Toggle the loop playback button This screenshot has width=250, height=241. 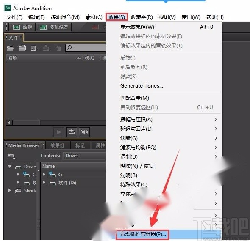(72, 132)
